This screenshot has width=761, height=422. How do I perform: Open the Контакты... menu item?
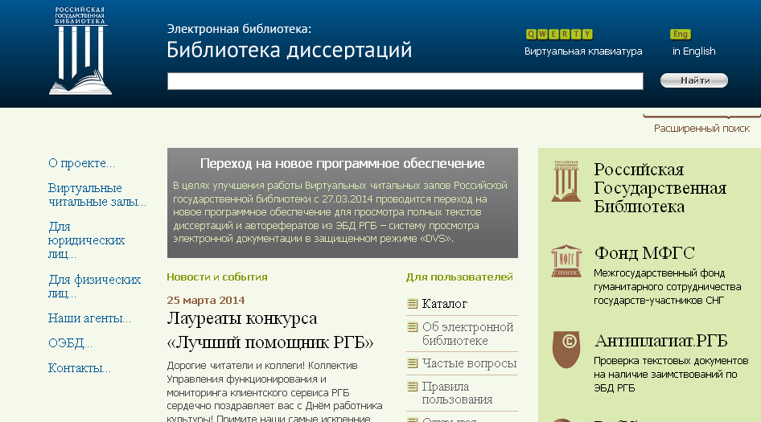coord(80,368)
